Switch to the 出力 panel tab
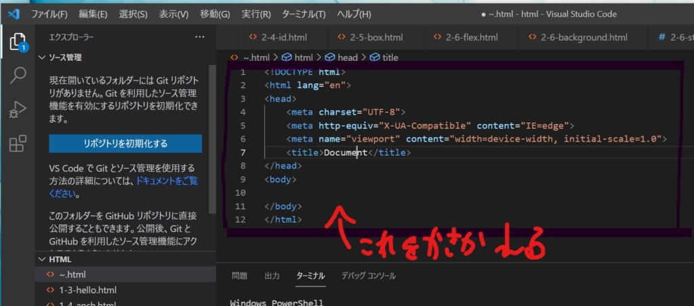This screenshot has width=694, height=306. click(272, 276)
